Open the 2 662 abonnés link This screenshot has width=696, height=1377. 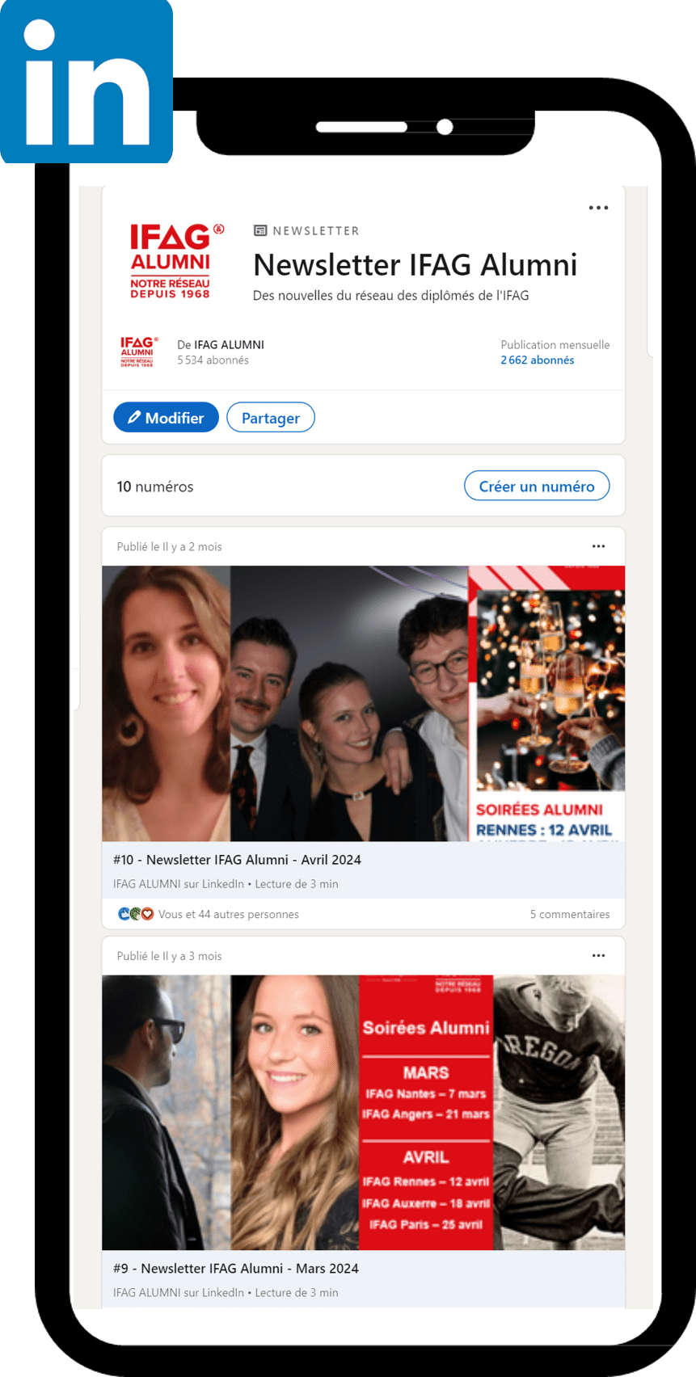538,360
